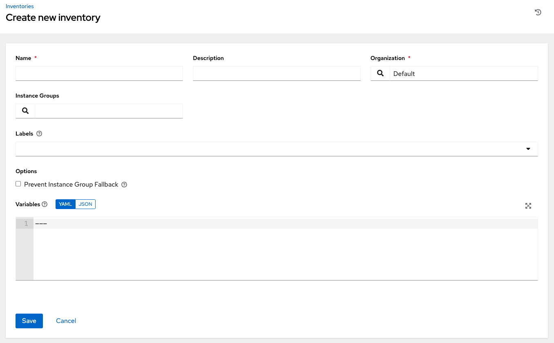The height and width of the screenshot is (343, 554).
Task: Switch the Variables editor to JSON
Action: tap(85, 204)
